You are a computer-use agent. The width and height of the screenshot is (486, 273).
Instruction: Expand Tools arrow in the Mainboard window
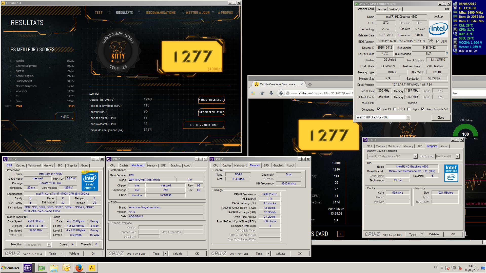click(165, 254)
